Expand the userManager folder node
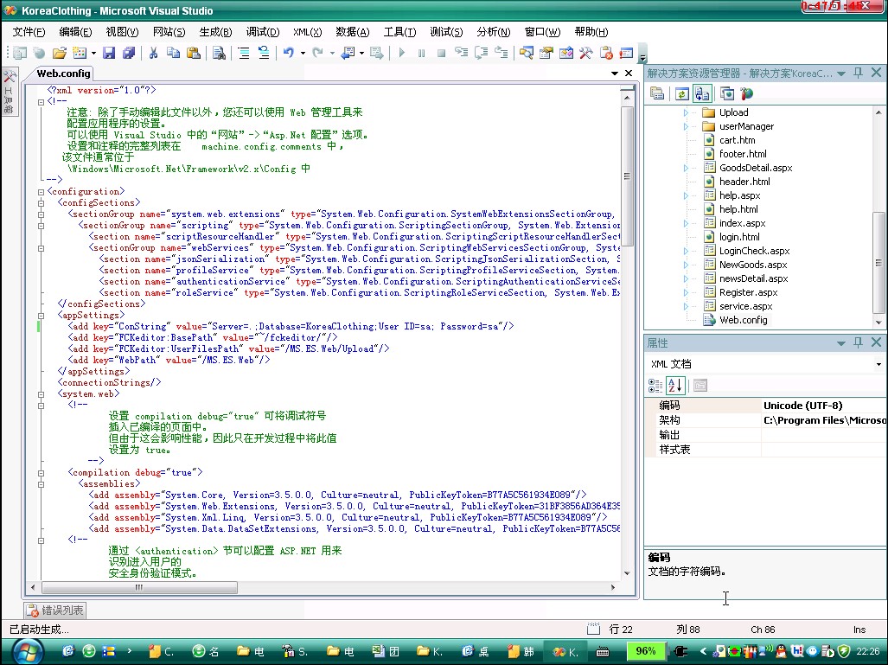The image size is (888, 665). point(686,126)
